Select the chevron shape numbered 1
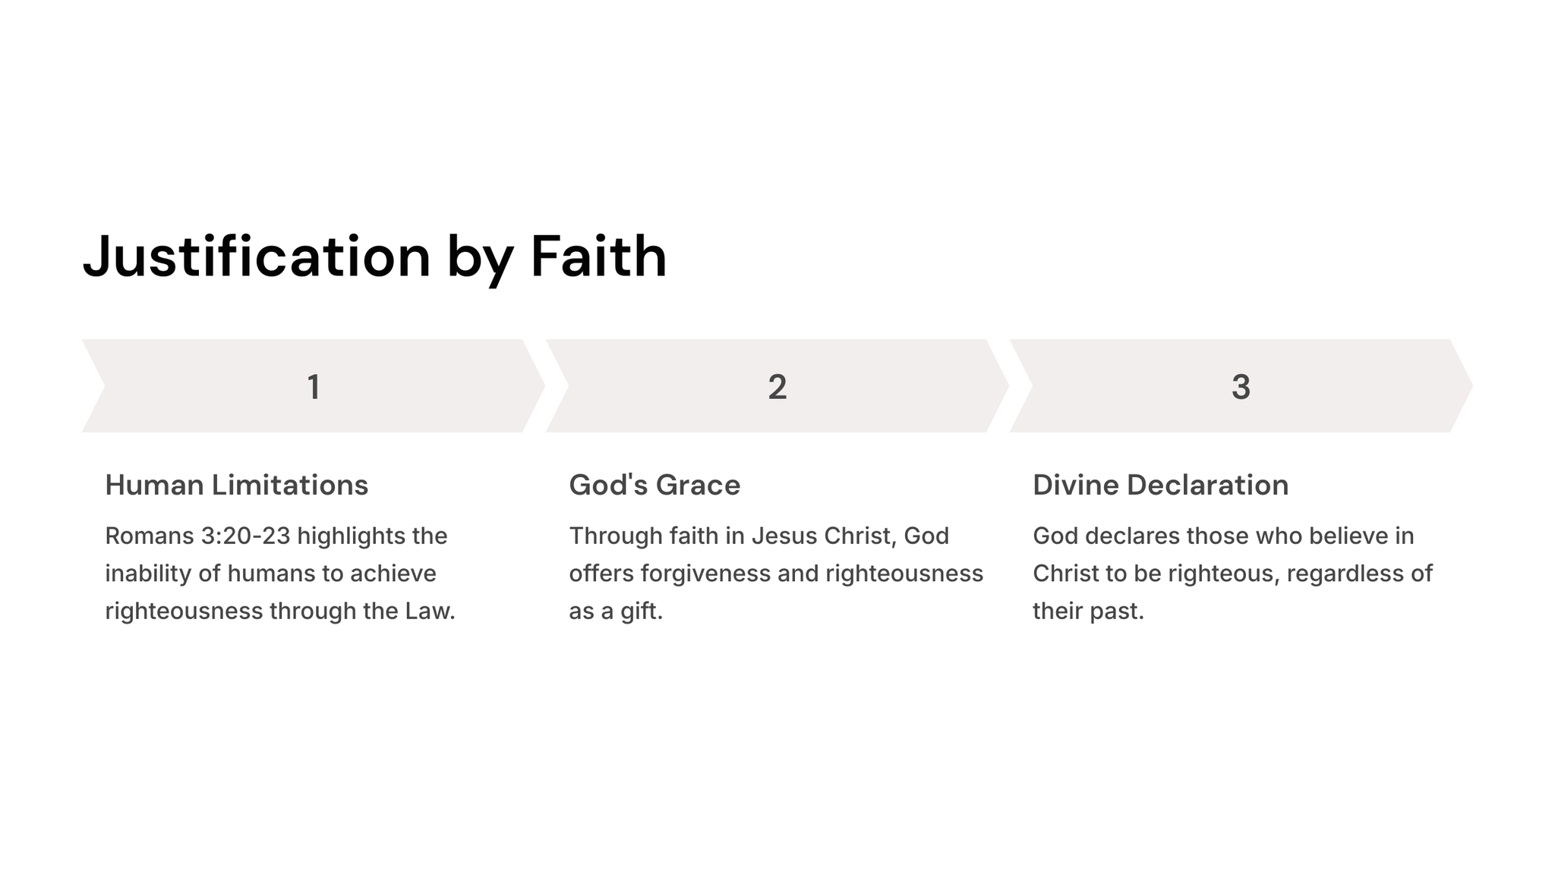Viewport: 1555px width, 874px height. 313,386
